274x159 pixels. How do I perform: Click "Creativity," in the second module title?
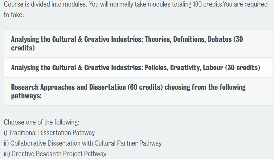(x=185, y=68)
